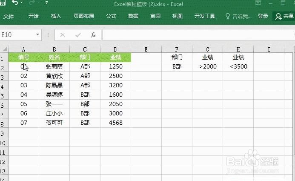Select the cell containing 陈晶晶

point(54,86)
